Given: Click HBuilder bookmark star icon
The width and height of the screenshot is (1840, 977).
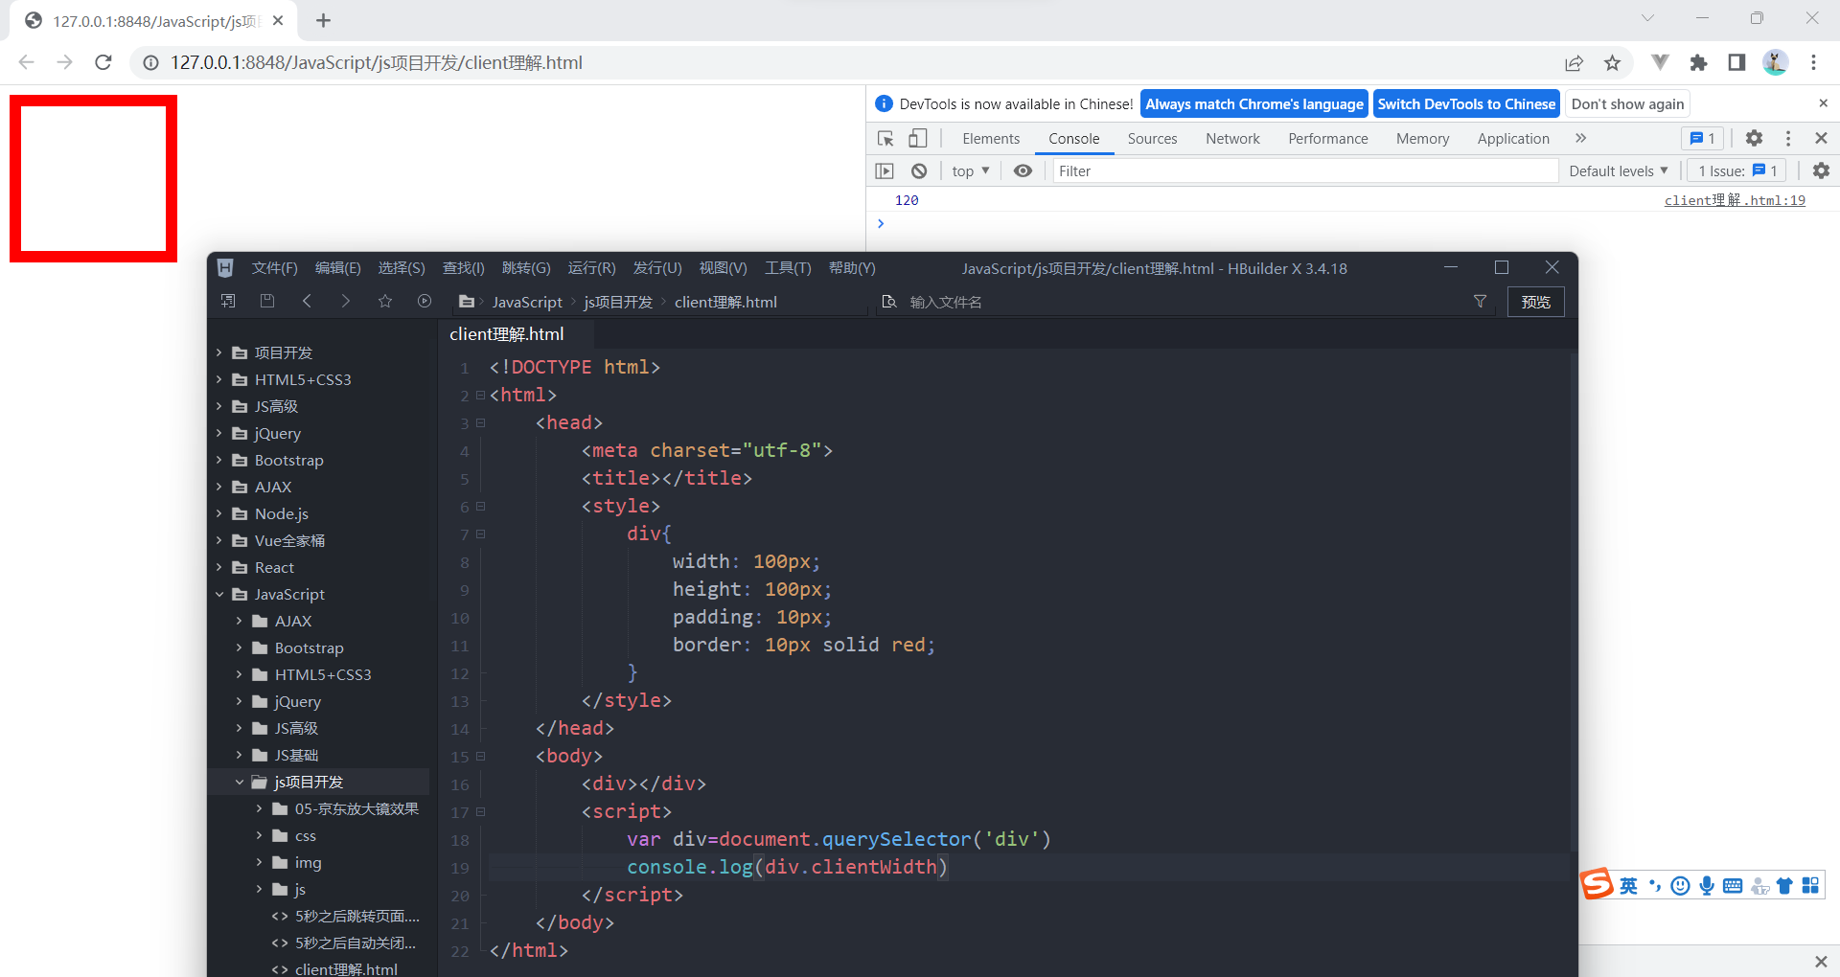Looking at the screenshot, I should point(385,301).
